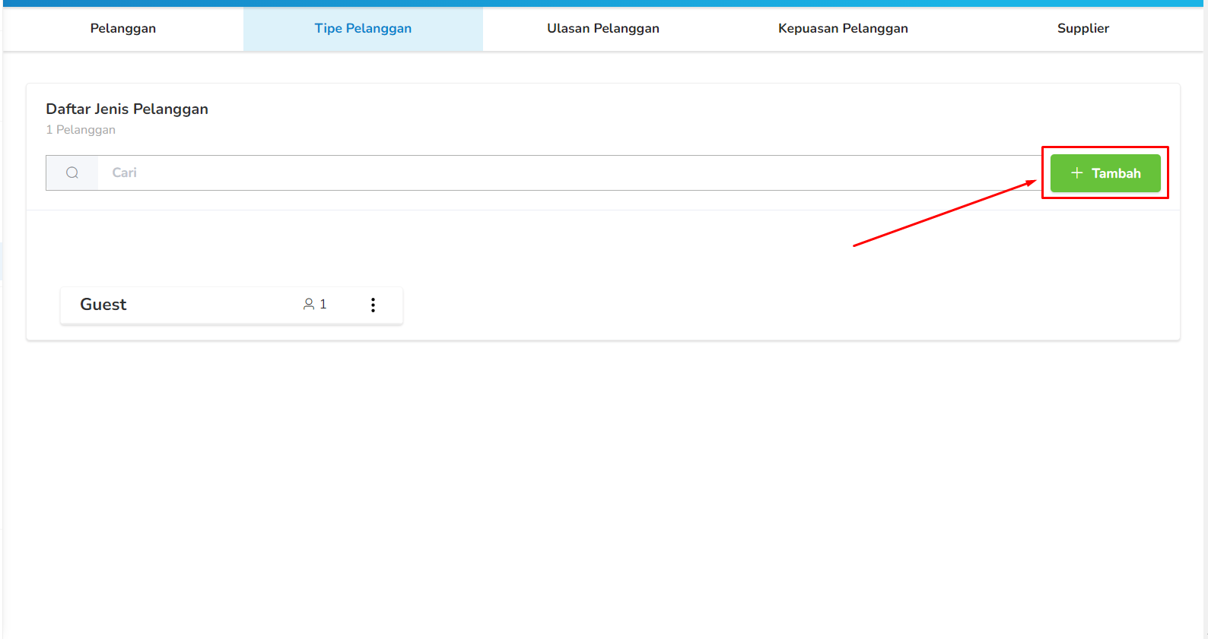Click the search magnifier icon
The image size is (1208, 639).
click(72, 172)
